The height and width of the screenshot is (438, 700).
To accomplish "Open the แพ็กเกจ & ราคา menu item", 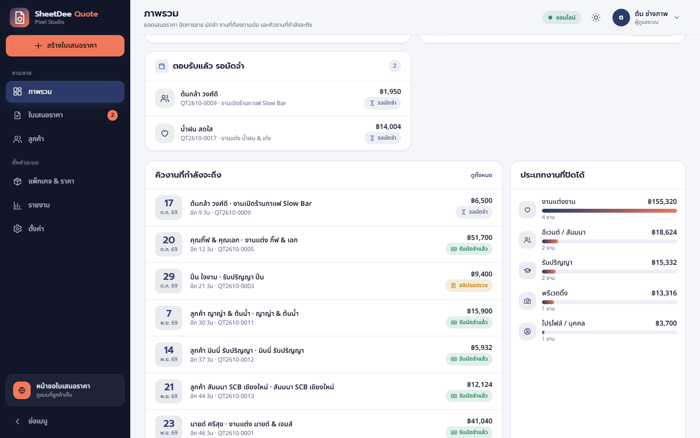I will (x=65, y=182).
